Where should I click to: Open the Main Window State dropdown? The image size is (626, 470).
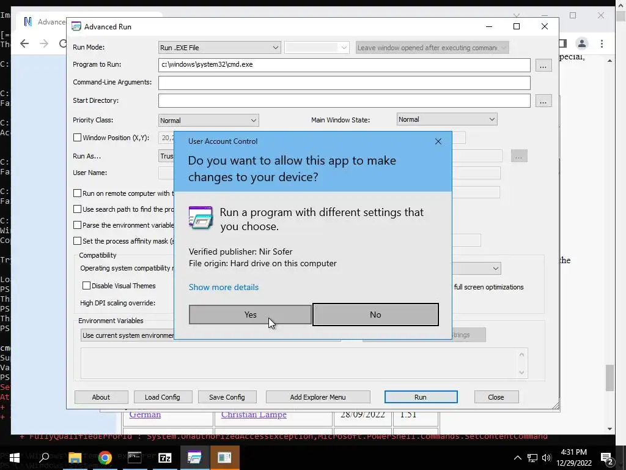coord(447,119)
